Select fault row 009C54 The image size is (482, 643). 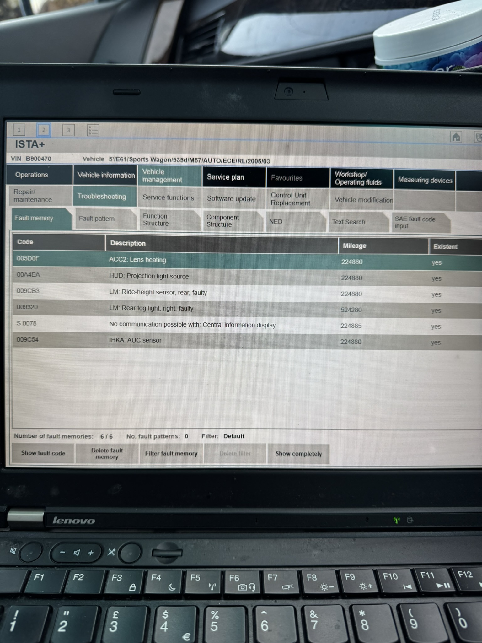click(x=247, y=341)
